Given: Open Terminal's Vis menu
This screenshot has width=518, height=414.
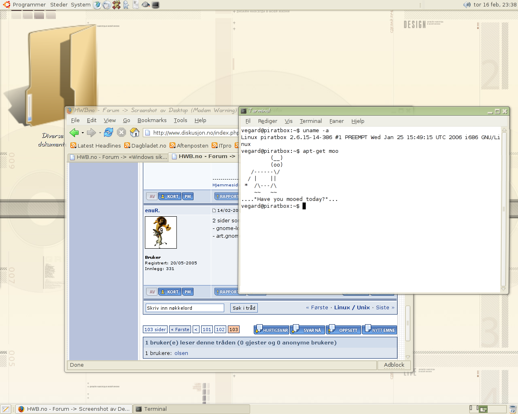Looking at the screenshot, I should pyautogui.click(x=289, y=121).
